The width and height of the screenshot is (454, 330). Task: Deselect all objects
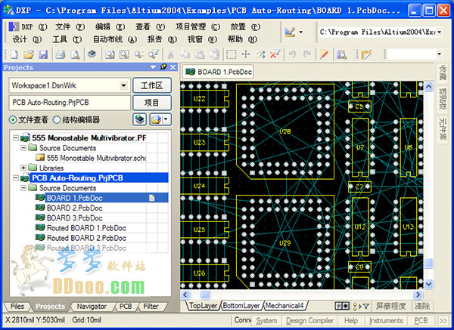point(260,54)
